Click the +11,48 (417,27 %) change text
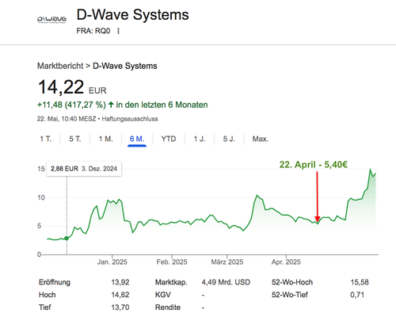The width and height of the screenshot is (396, 317). (x=71, y=105)
